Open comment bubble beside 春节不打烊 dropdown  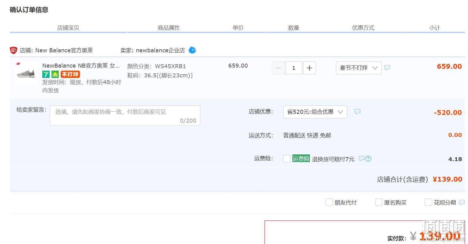387,68
